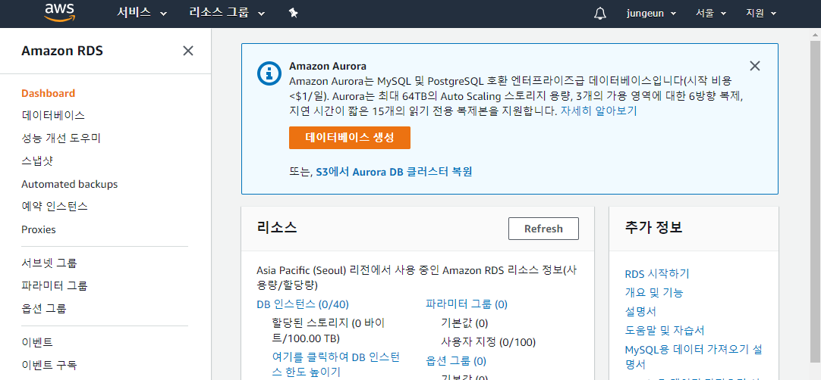Click the 데이터베이스 생성 button
The height and width of the screenshot is (380, 821).
point(350,138)
